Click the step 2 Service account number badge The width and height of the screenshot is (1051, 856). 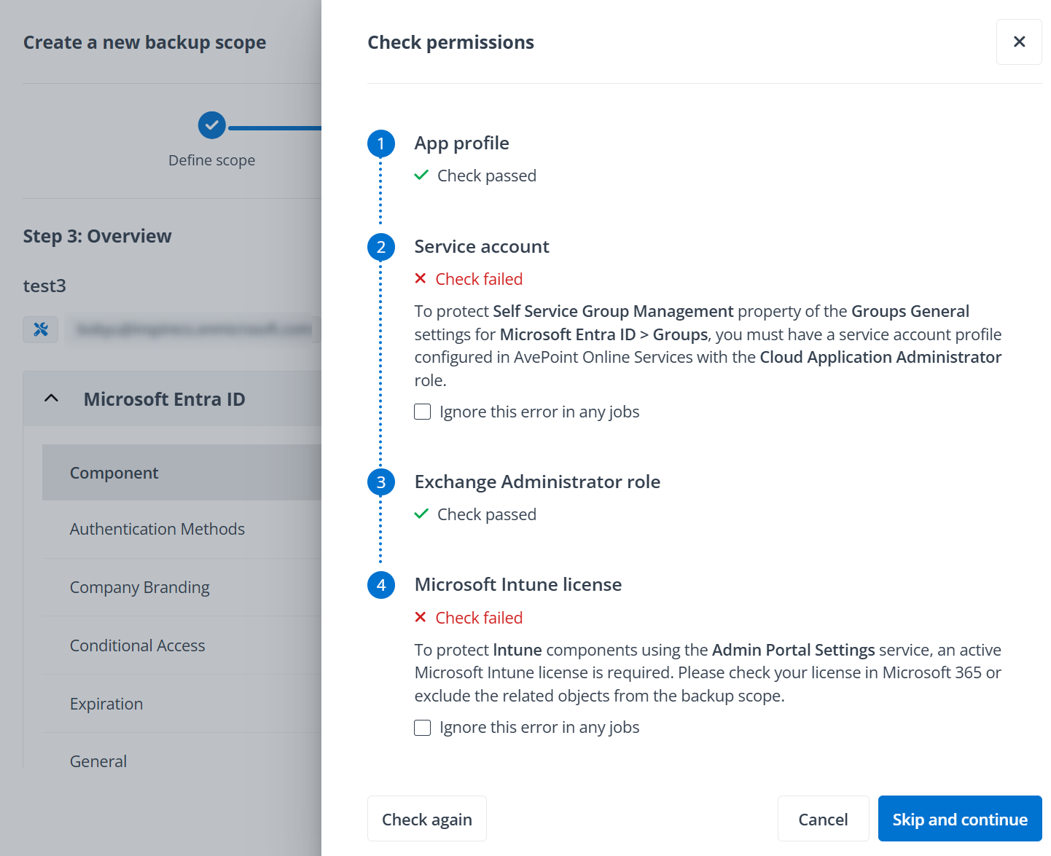(380, 247)
